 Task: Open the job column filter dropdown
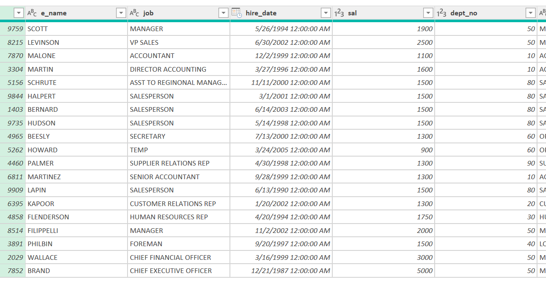click(224, 13)
